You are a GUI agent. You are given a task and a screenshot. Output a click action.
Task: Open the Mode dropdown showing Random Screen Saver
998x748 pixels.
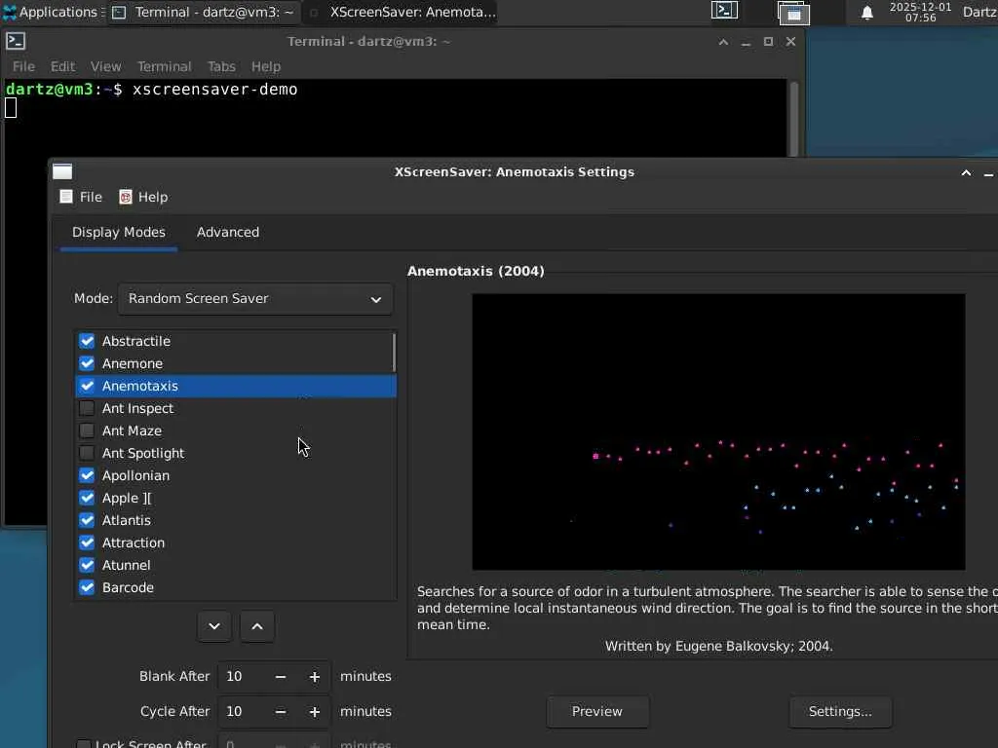(255, 298)
